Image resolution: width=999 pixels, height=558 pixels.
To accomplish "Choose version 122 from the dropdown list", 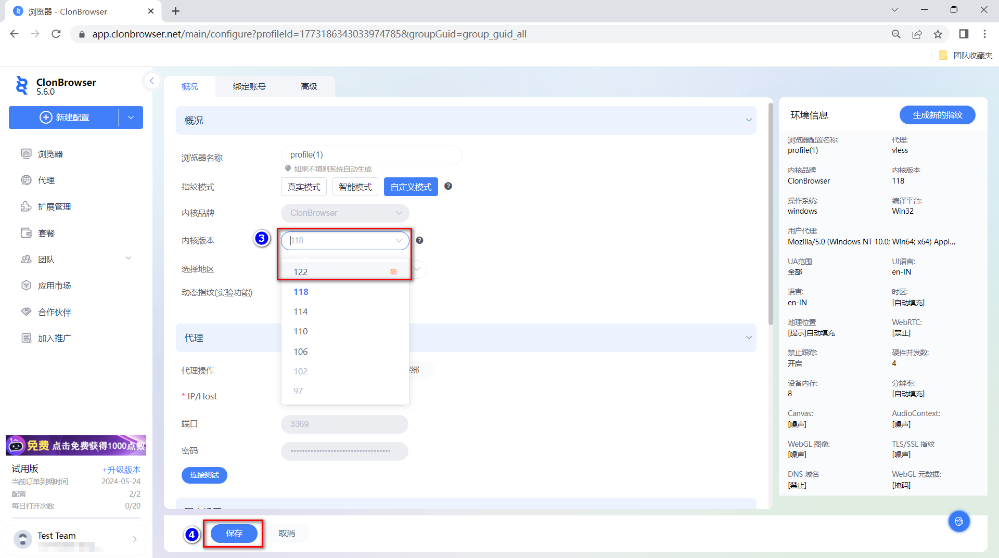I will (x=301, y=272).
